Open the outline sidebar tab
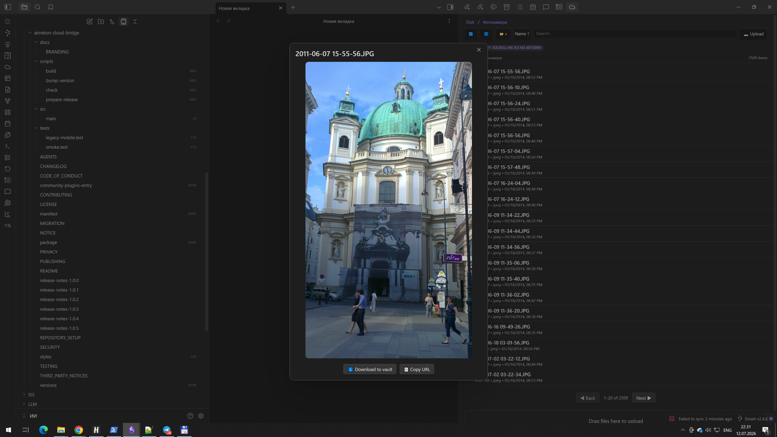 click(520, 7)
